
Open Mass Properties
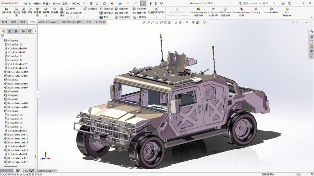click(37, 12)
